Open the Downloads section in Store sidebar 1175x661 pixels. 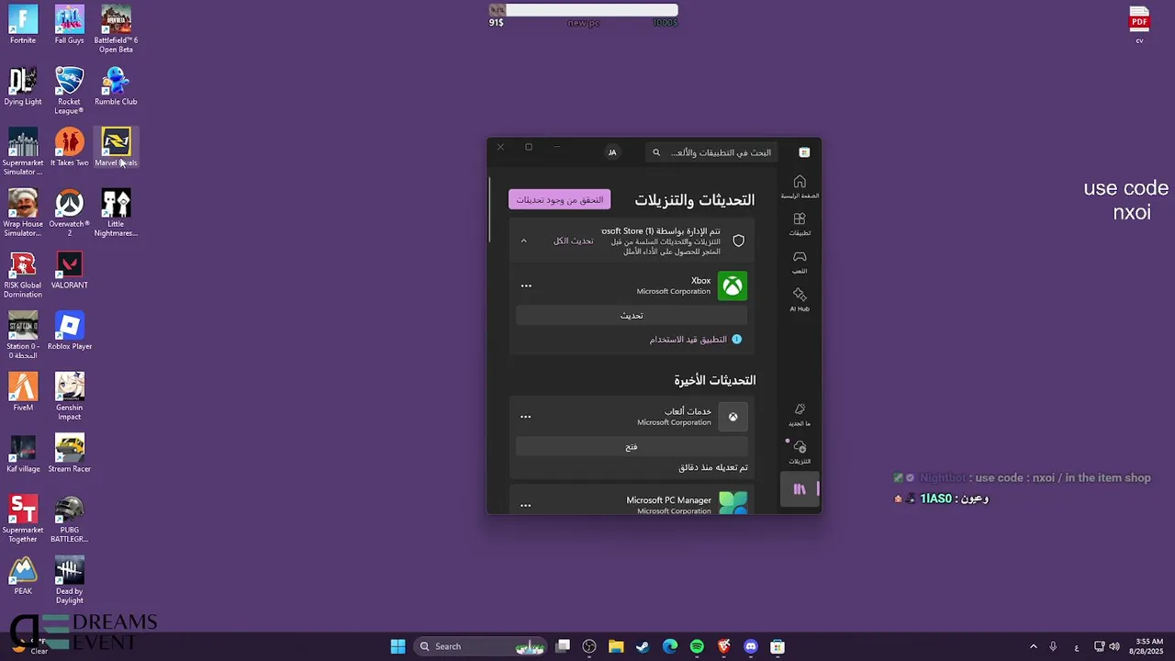pos(800,452)
